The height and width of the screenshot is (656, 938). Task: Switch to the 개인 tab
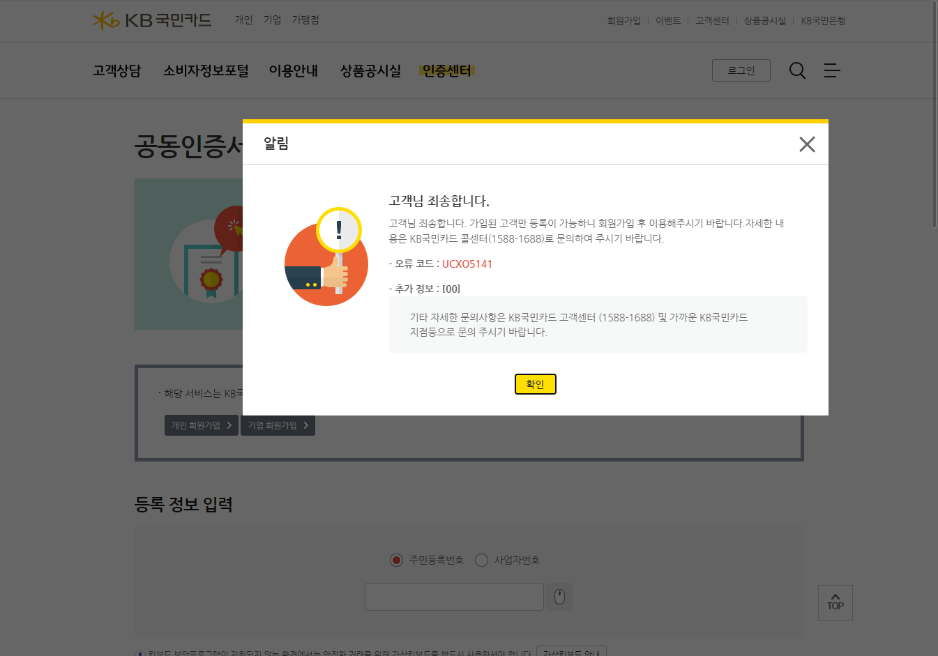[x=243, y=20]
